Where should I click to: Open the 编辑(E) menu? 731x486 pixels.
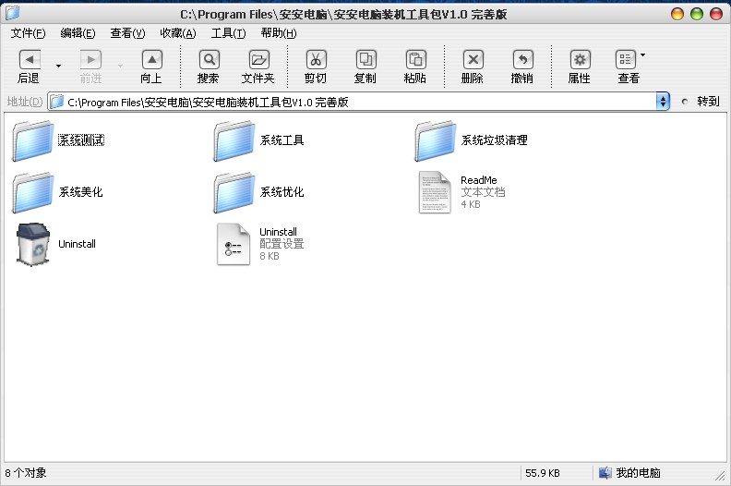(x=78, y=33)
